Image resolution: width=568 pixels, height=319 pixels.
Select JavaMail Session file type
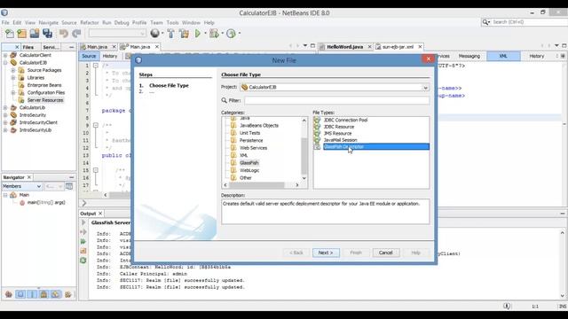[x=340, y=140]
